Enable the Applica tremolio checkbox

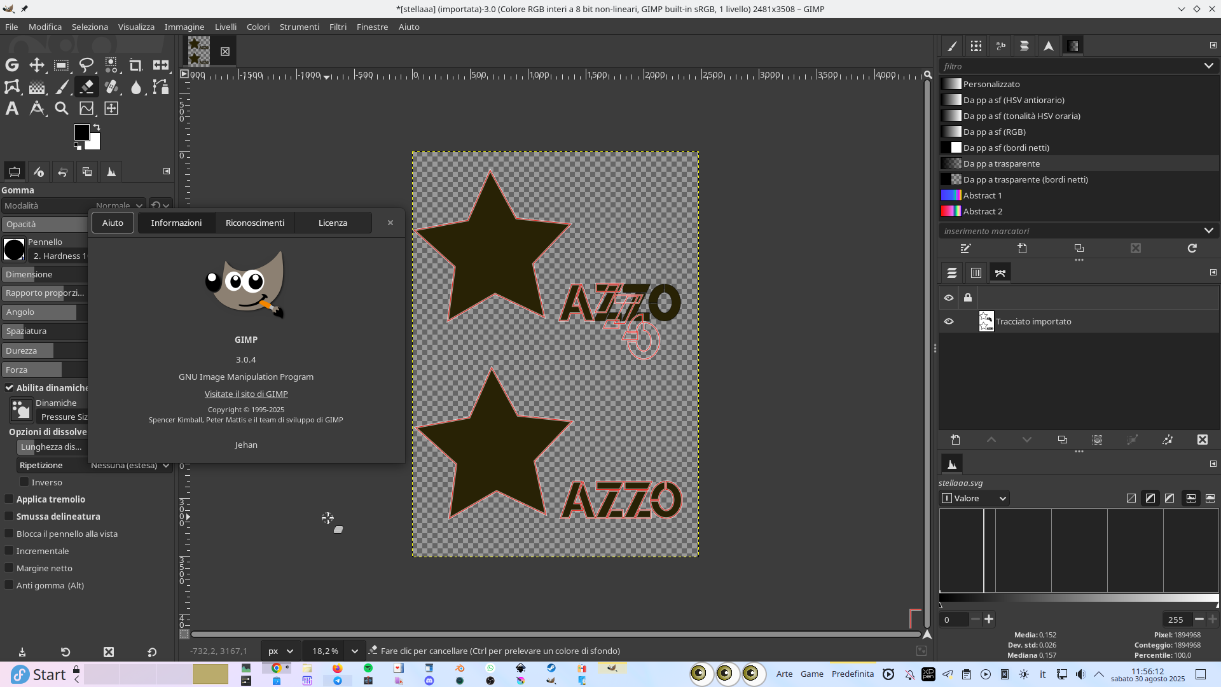[x=10, y=499]
